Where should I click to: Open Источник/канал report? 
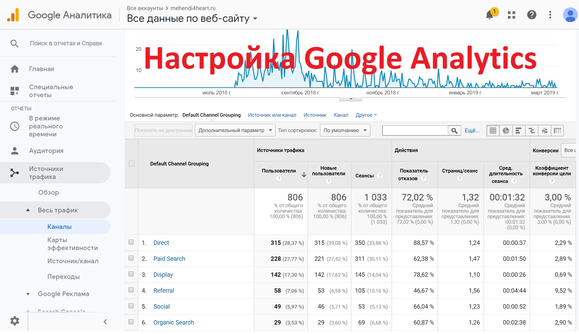tap(73, 261)
